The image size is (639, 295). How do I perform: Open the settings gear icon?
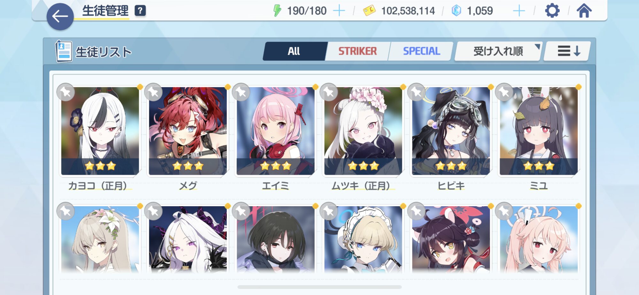click(x=552, y=11)
